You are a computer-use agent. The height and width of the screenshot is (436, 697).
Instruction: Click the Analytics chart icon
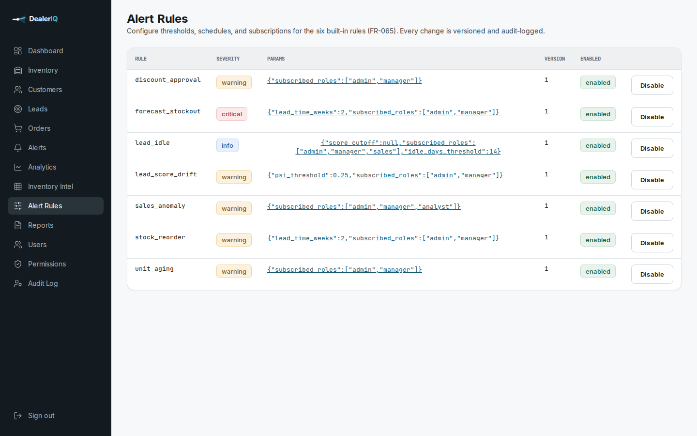point(18,167)
